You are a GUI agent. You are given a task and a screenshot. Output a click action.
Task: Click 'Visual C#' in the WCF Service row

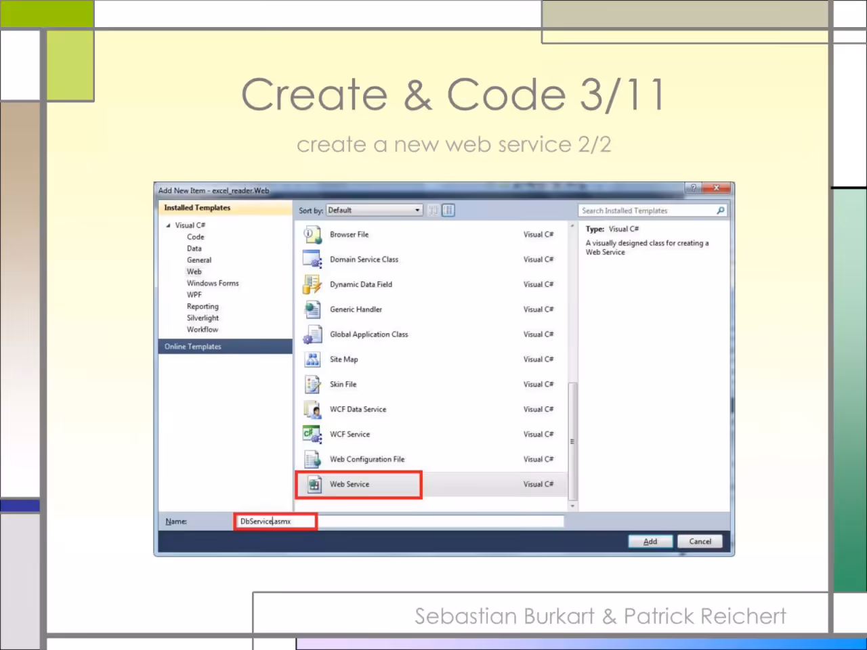(x=538, y=435)
